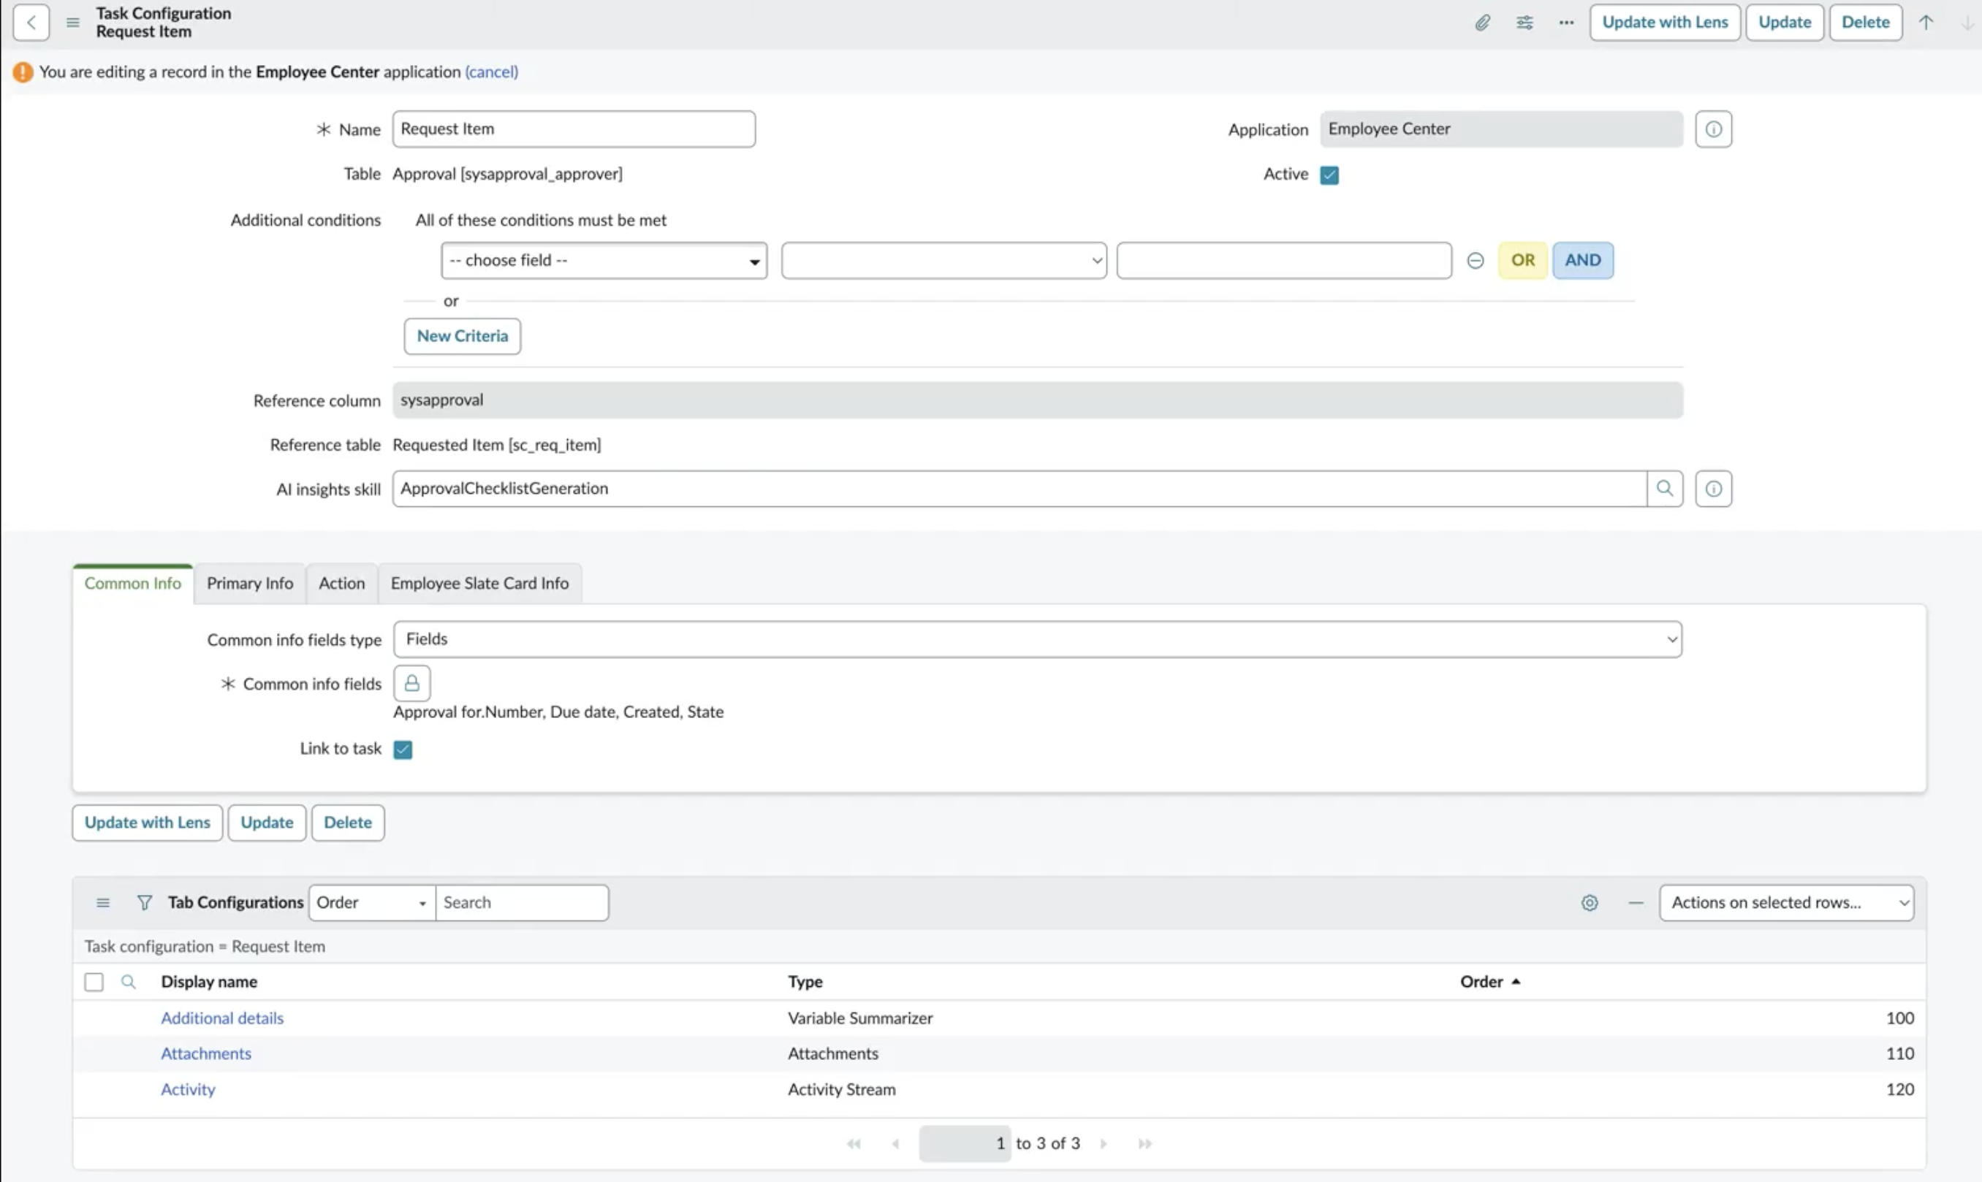Click 'Variable Summarizer' type cell
Viewport: 1982px width, 1182px height.
(x=859, y=1018)
